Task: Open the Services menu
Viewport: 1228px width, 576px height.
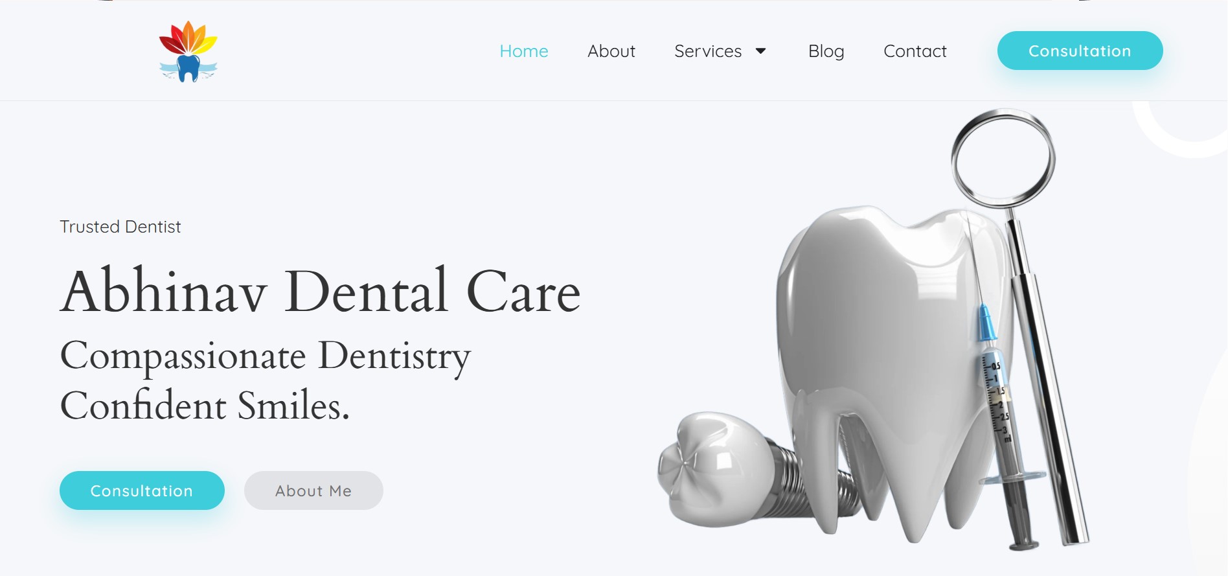Action: 708,51
